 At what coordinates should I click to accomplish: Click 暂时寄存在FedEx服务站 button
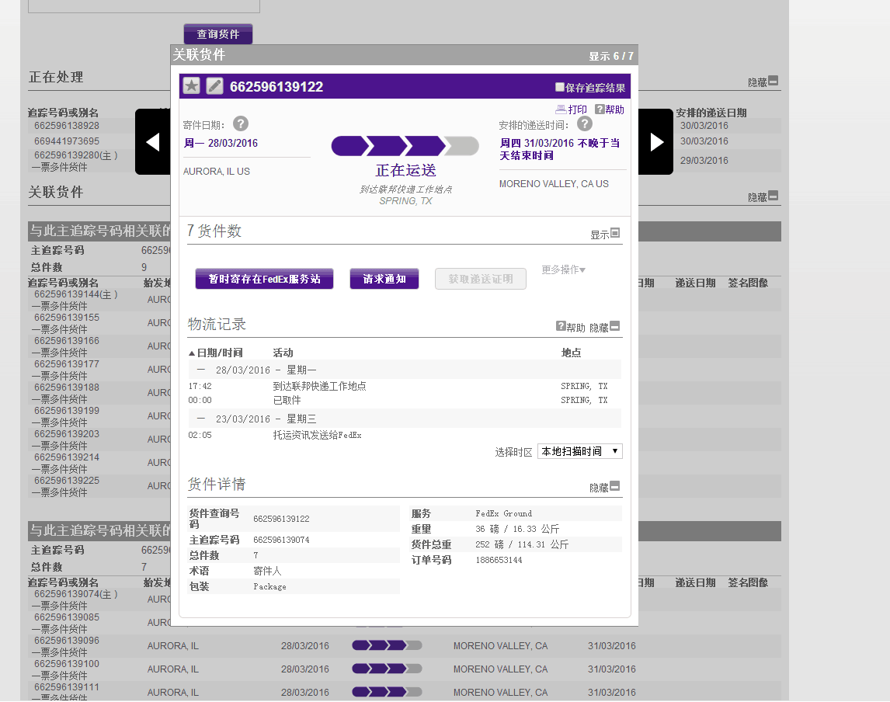point(264,279)
